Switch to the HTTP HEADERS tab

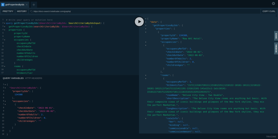(x=34, y=78)
